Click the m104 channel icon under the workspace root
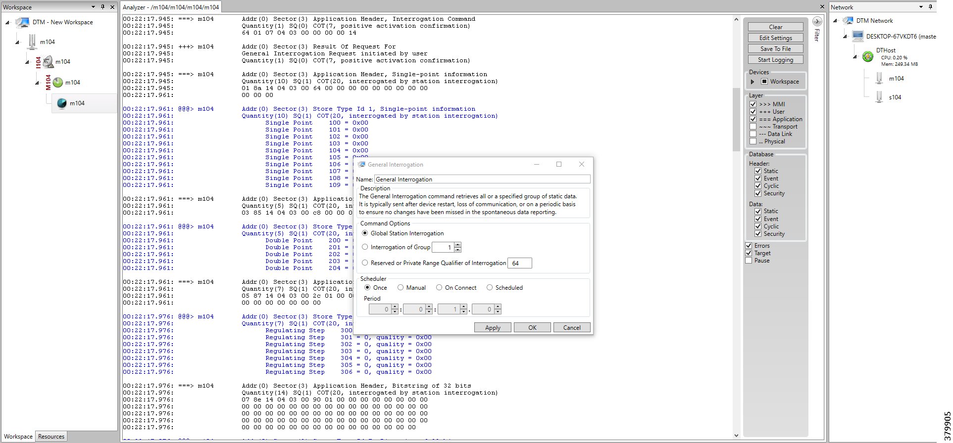 pyautogui.click(x=32, y=42)
